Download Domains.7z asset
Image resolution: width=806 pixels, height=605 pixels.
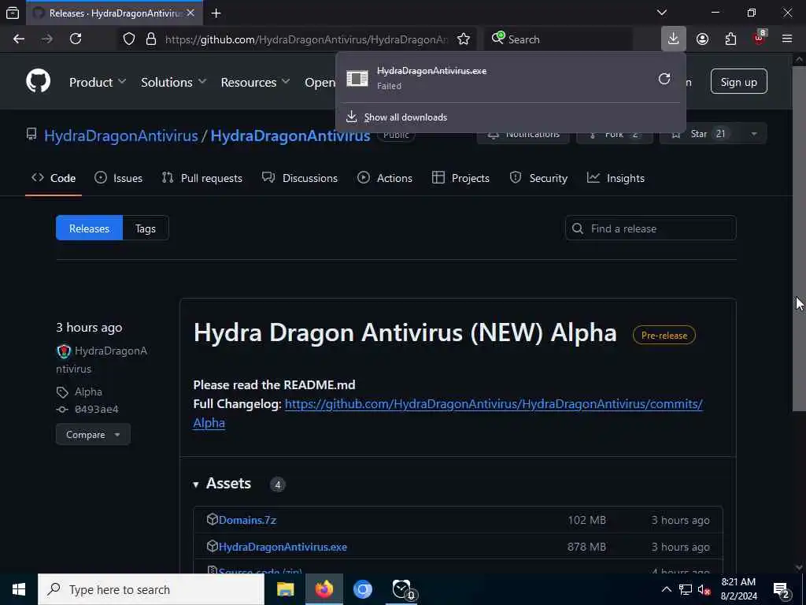click(247, 520)
